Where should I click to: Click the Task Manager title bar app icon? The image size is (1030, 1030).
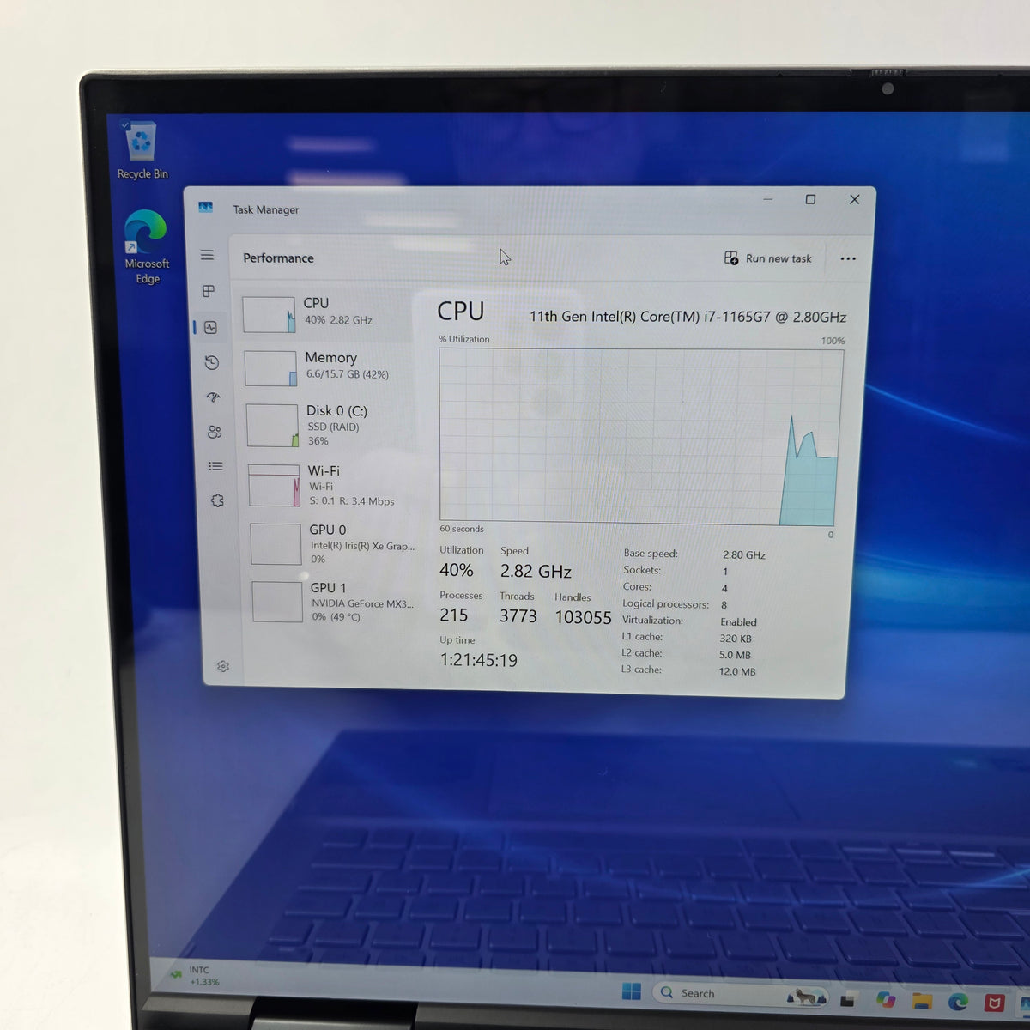click(205, 208)
